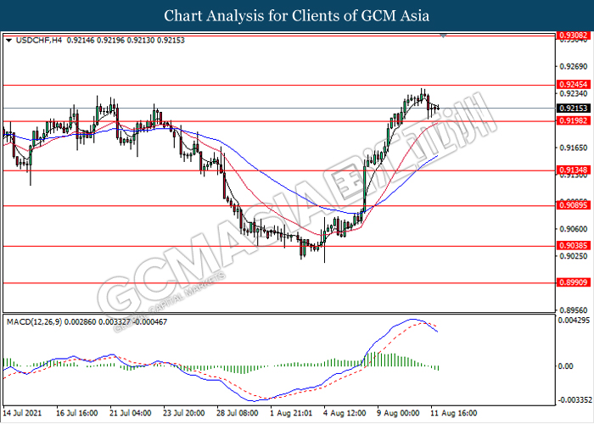This screenshot has width=594, height=424.
Task: Select the 0.92454 red price label
Action: [x=574, y=85]
